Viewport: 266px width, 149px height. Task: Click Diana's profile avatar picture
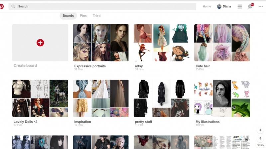pyautogui.click(x=219, y=6)
